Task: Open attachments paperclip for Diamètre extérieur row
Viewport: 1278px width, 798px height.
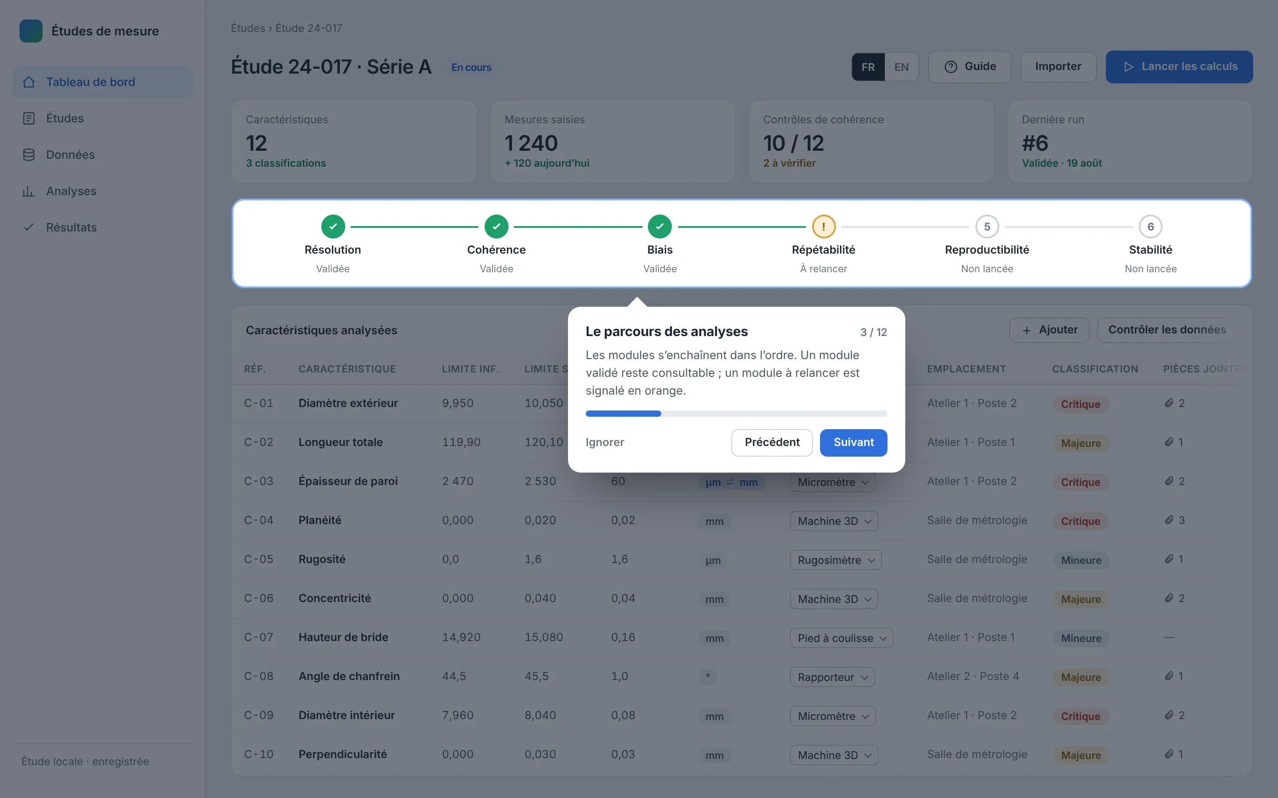Action: tap(1169, 403)
